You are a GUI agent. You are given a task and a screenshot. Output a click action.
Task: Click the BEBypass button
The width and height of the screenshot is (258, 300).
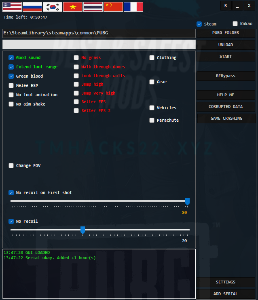pyautogui.click(x=226, y=76)
